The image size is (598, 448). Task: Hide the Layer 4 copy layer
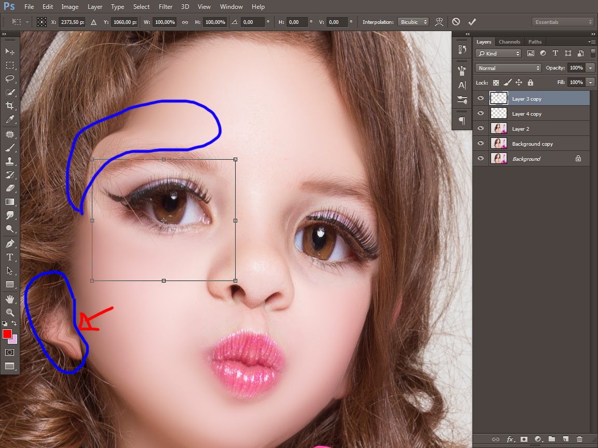481,113
